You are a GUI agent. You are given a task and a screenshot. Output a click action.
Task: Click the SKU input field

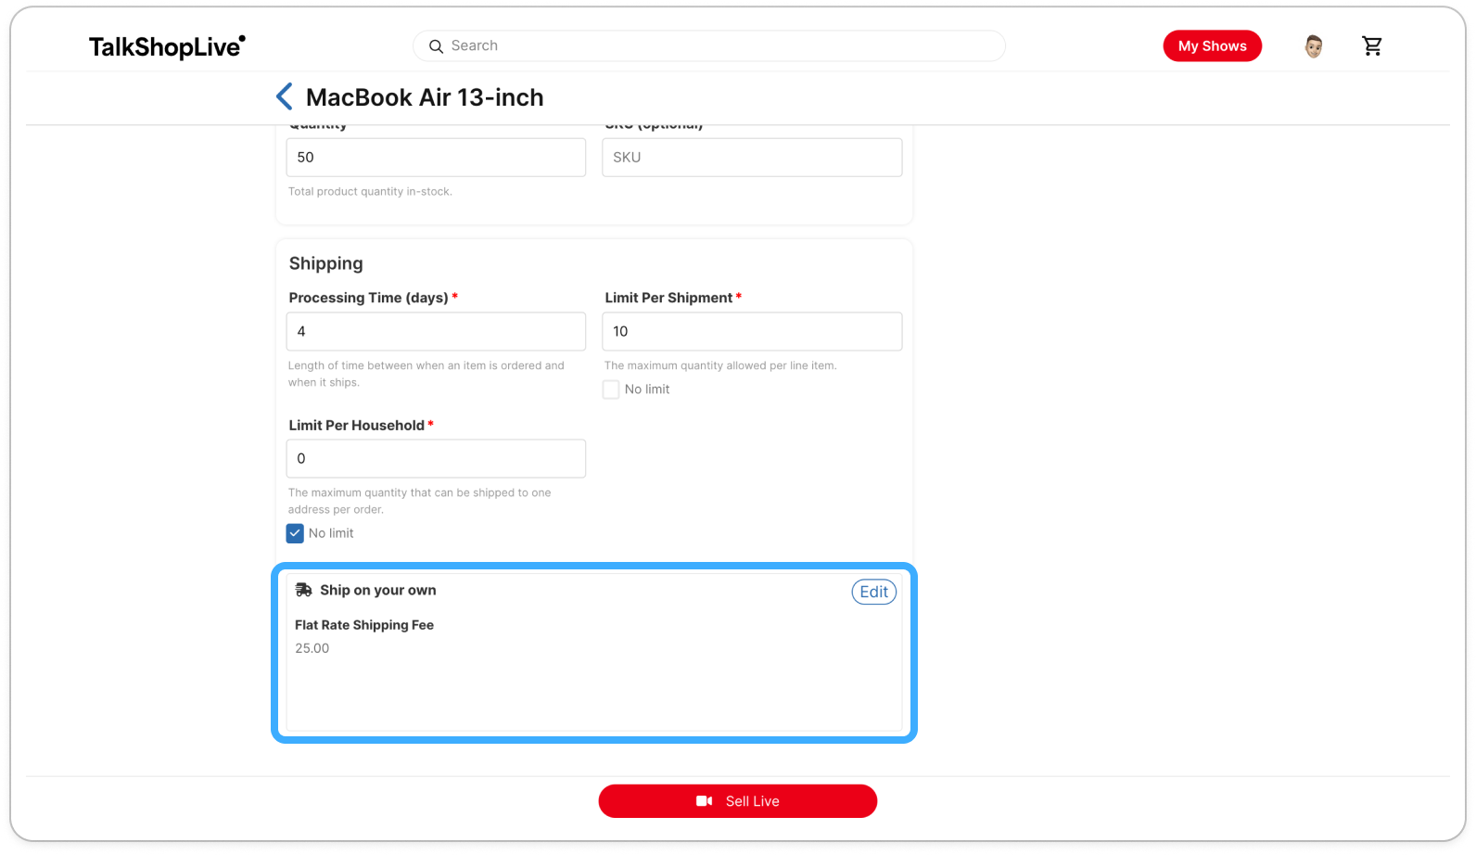tap(752, 158)
